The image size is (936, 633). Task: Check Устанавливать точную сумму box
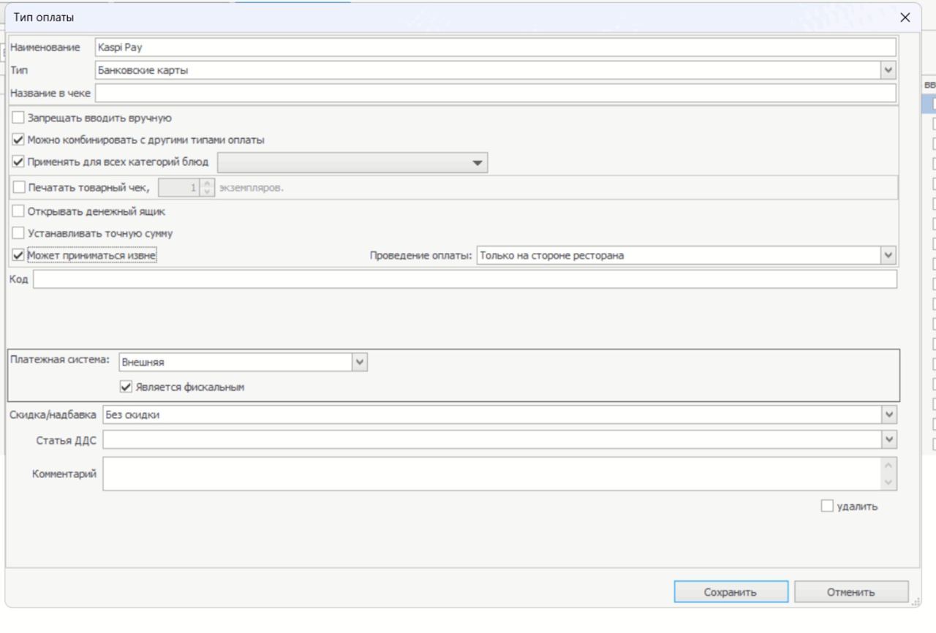tap(19, 234)
